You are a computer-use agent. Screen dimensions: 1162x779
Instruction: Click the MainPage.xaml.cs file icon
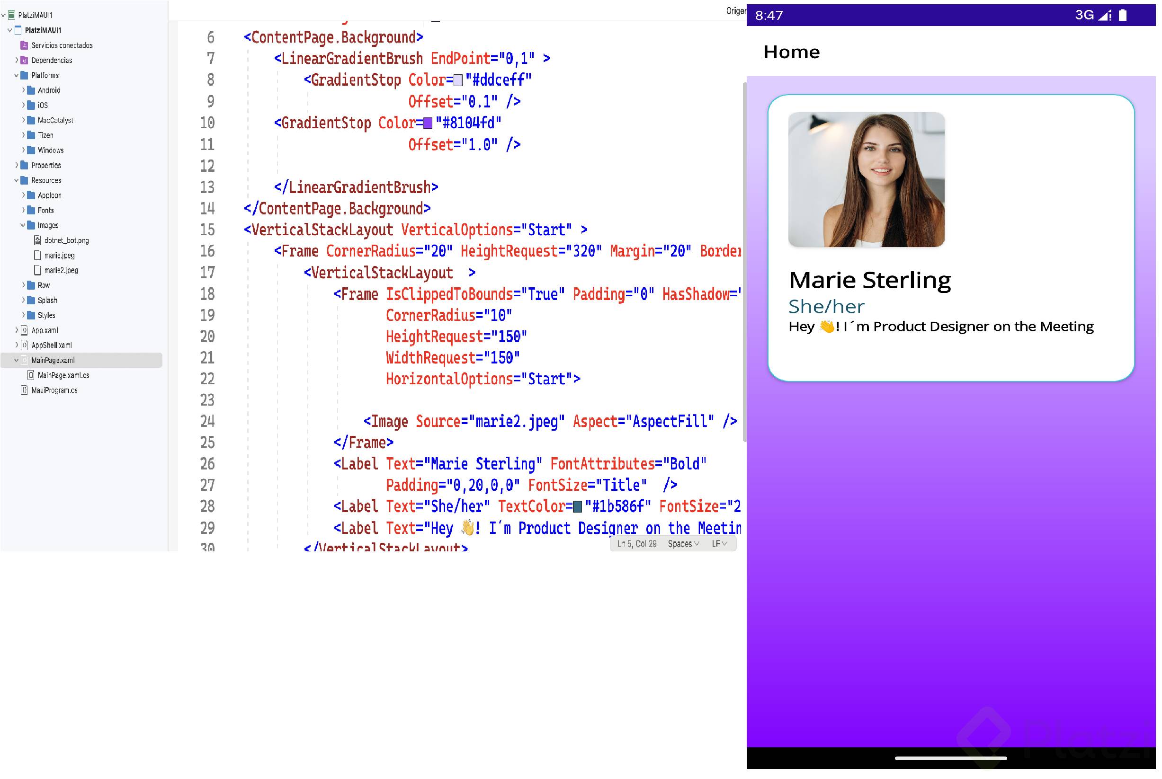pos(31,376)
